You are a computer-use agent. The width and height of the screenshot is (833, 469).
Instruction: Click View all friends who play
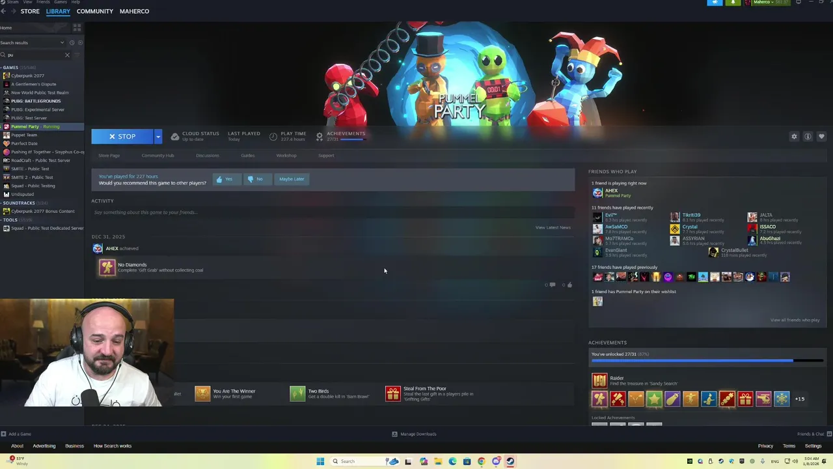[x=795, y=320]
